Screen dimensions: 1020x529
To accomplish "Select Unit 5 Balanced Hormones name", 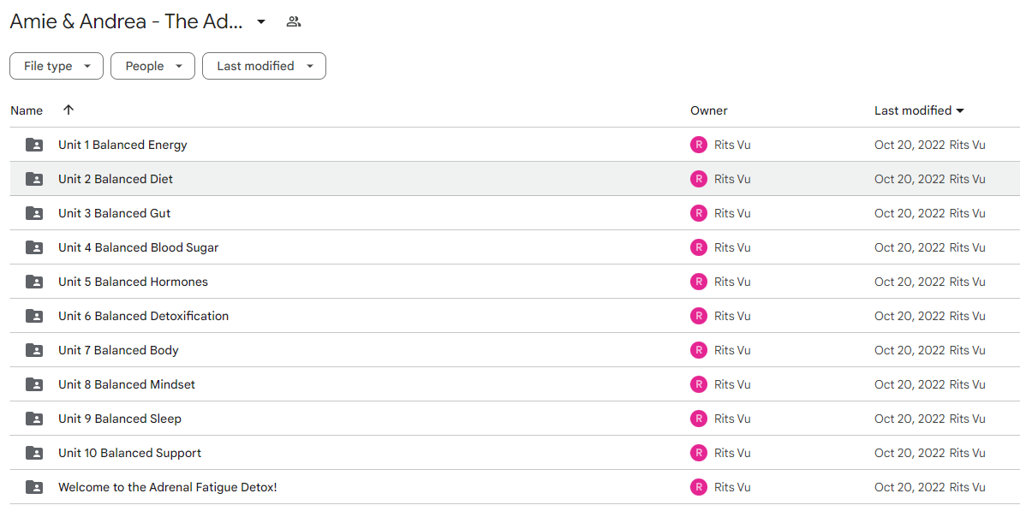I will pos(134,282).
